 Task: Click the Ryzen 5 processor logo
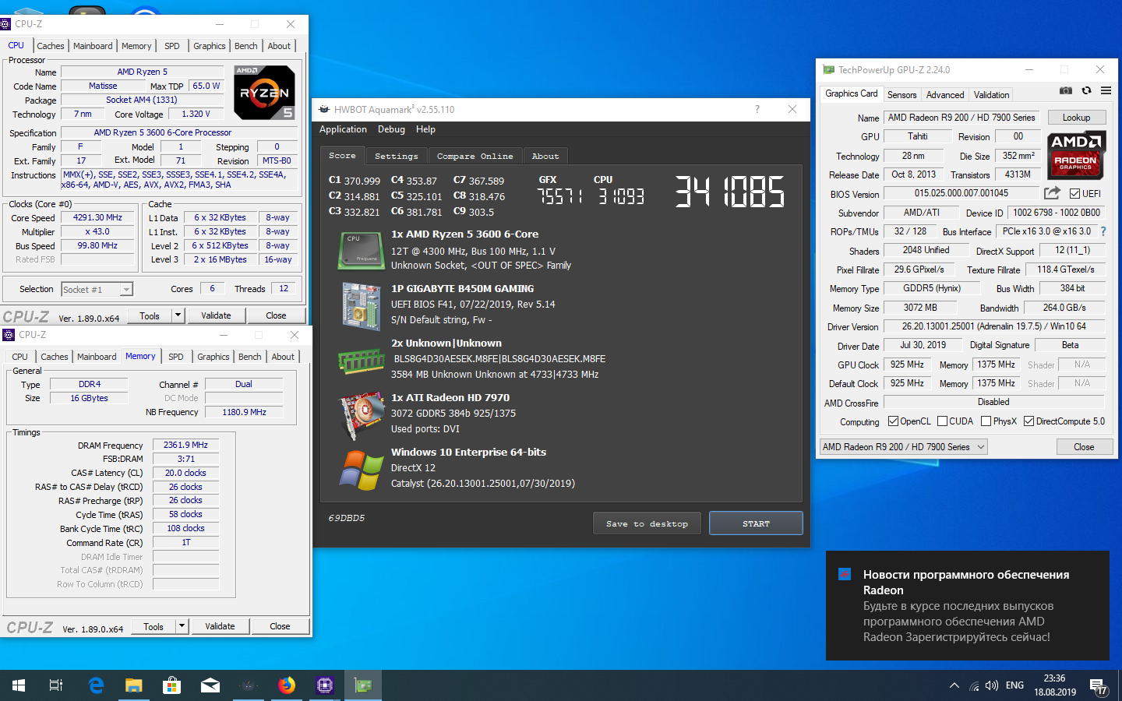(x=264, y=92)
